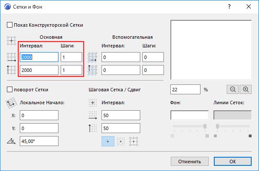Screen dimensions: 259x171
Task: Click the local origin rotated grid icon
Action: [11, 103]
